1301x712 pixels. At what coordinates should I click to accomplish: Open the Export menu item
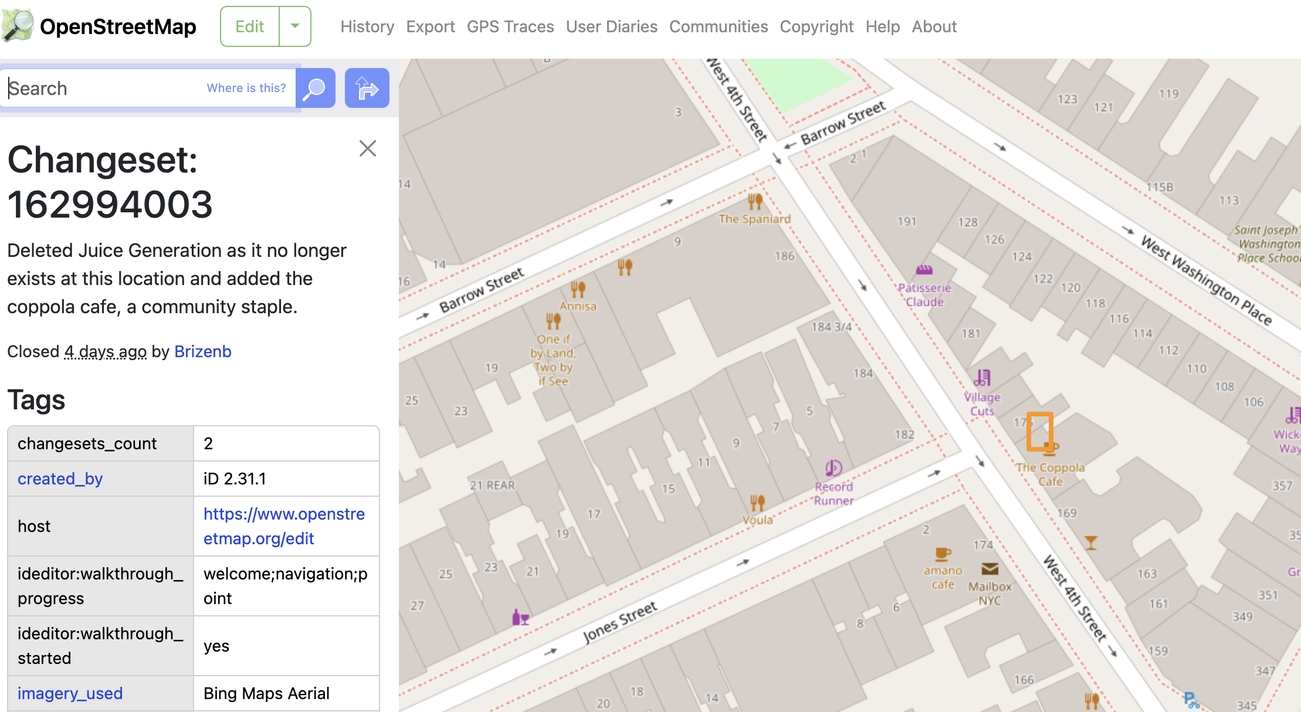pyautogui.click(x=431, y=26)
